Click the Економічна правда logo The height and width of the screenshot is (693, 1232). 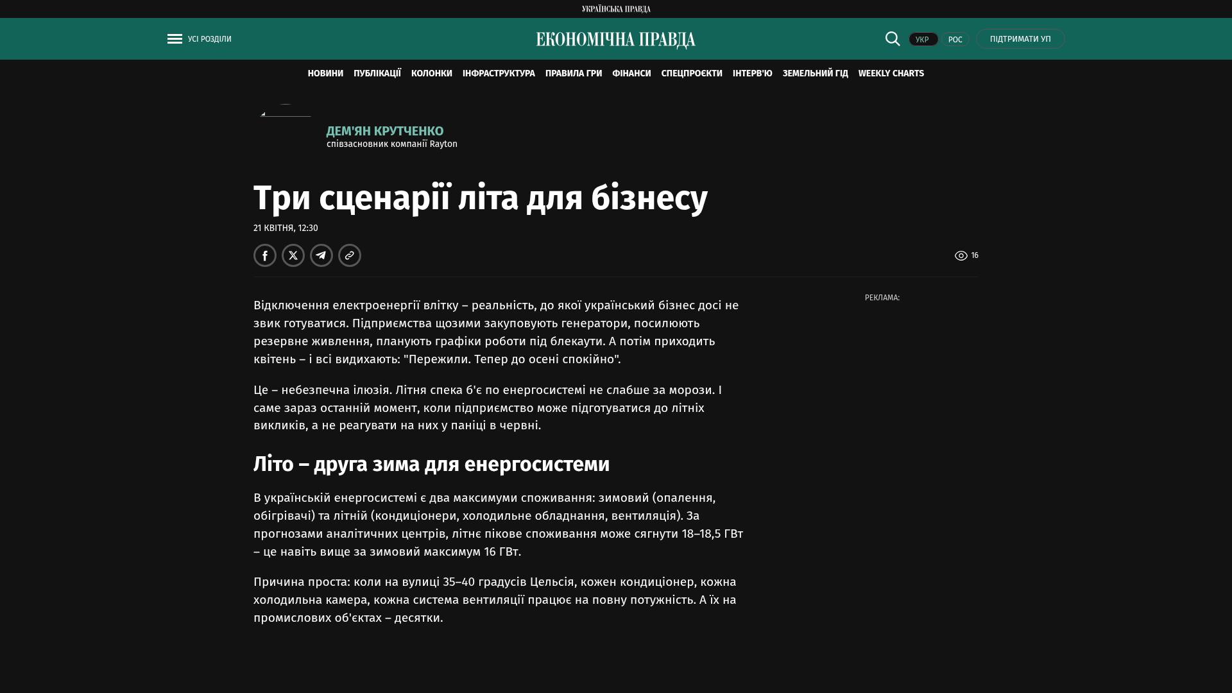pos(615,40)
